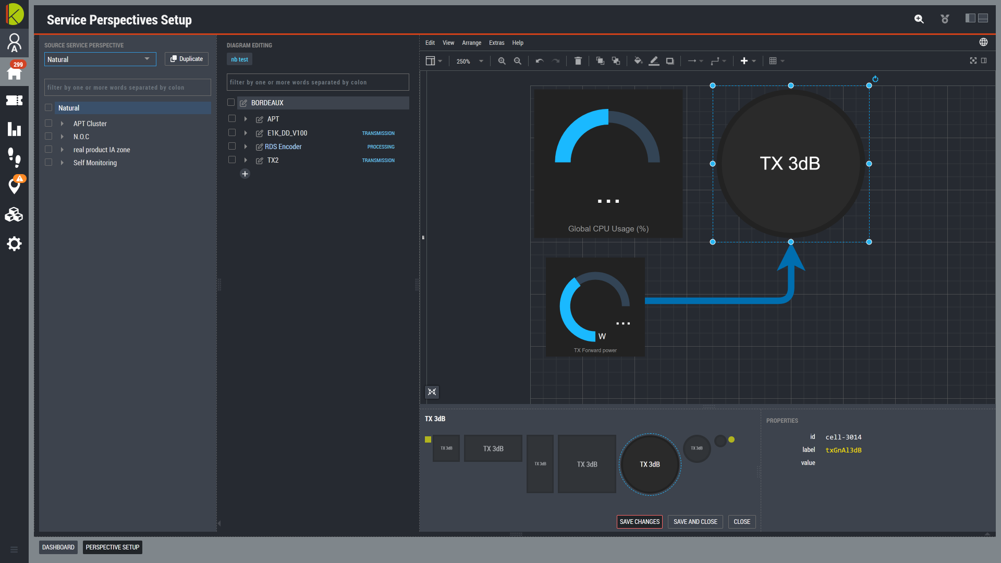Switch to Extras menu in diagram editor

[496, 43]
